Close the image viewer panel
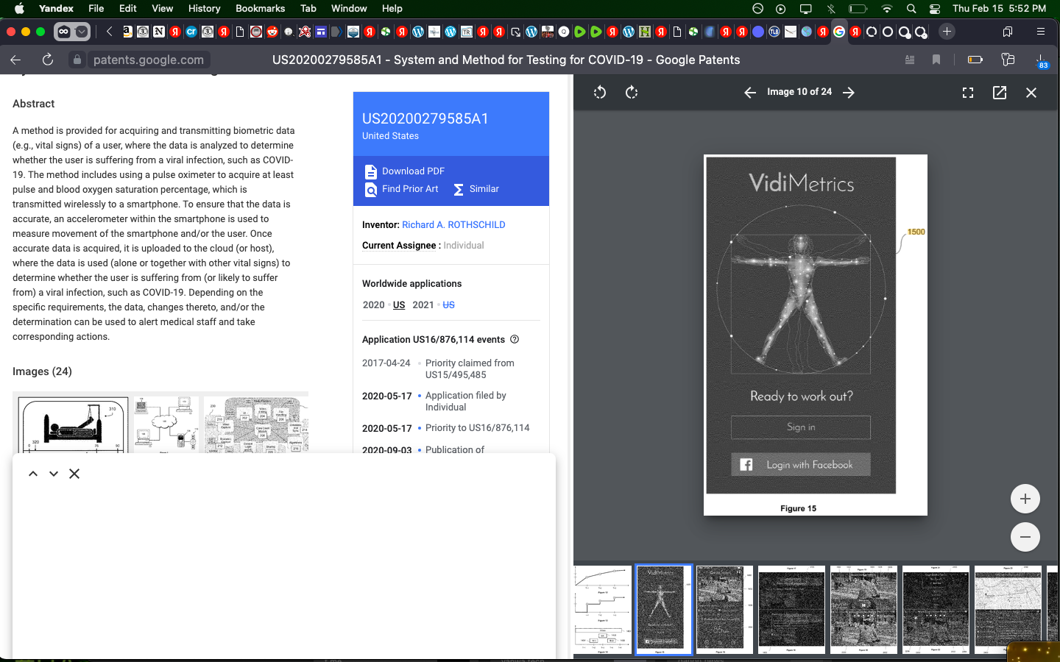 click(1031, 92)
